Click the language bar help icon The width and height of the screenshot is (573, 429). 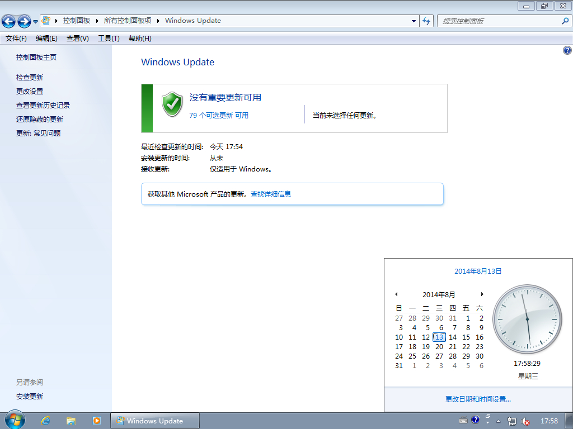coord(475,420)
